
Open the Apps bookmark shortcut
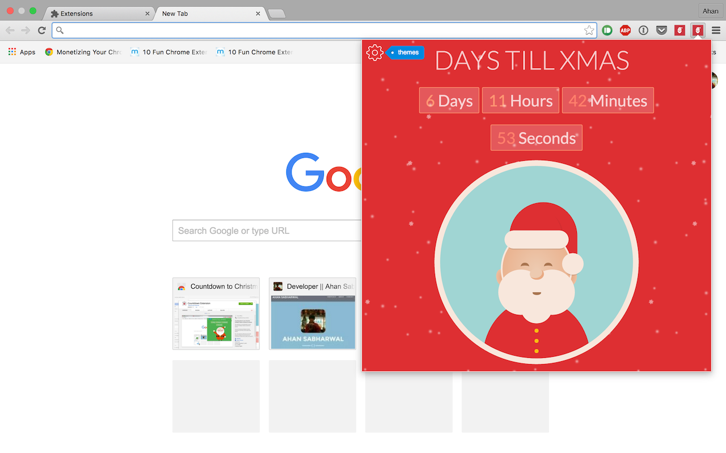(22, 52)
